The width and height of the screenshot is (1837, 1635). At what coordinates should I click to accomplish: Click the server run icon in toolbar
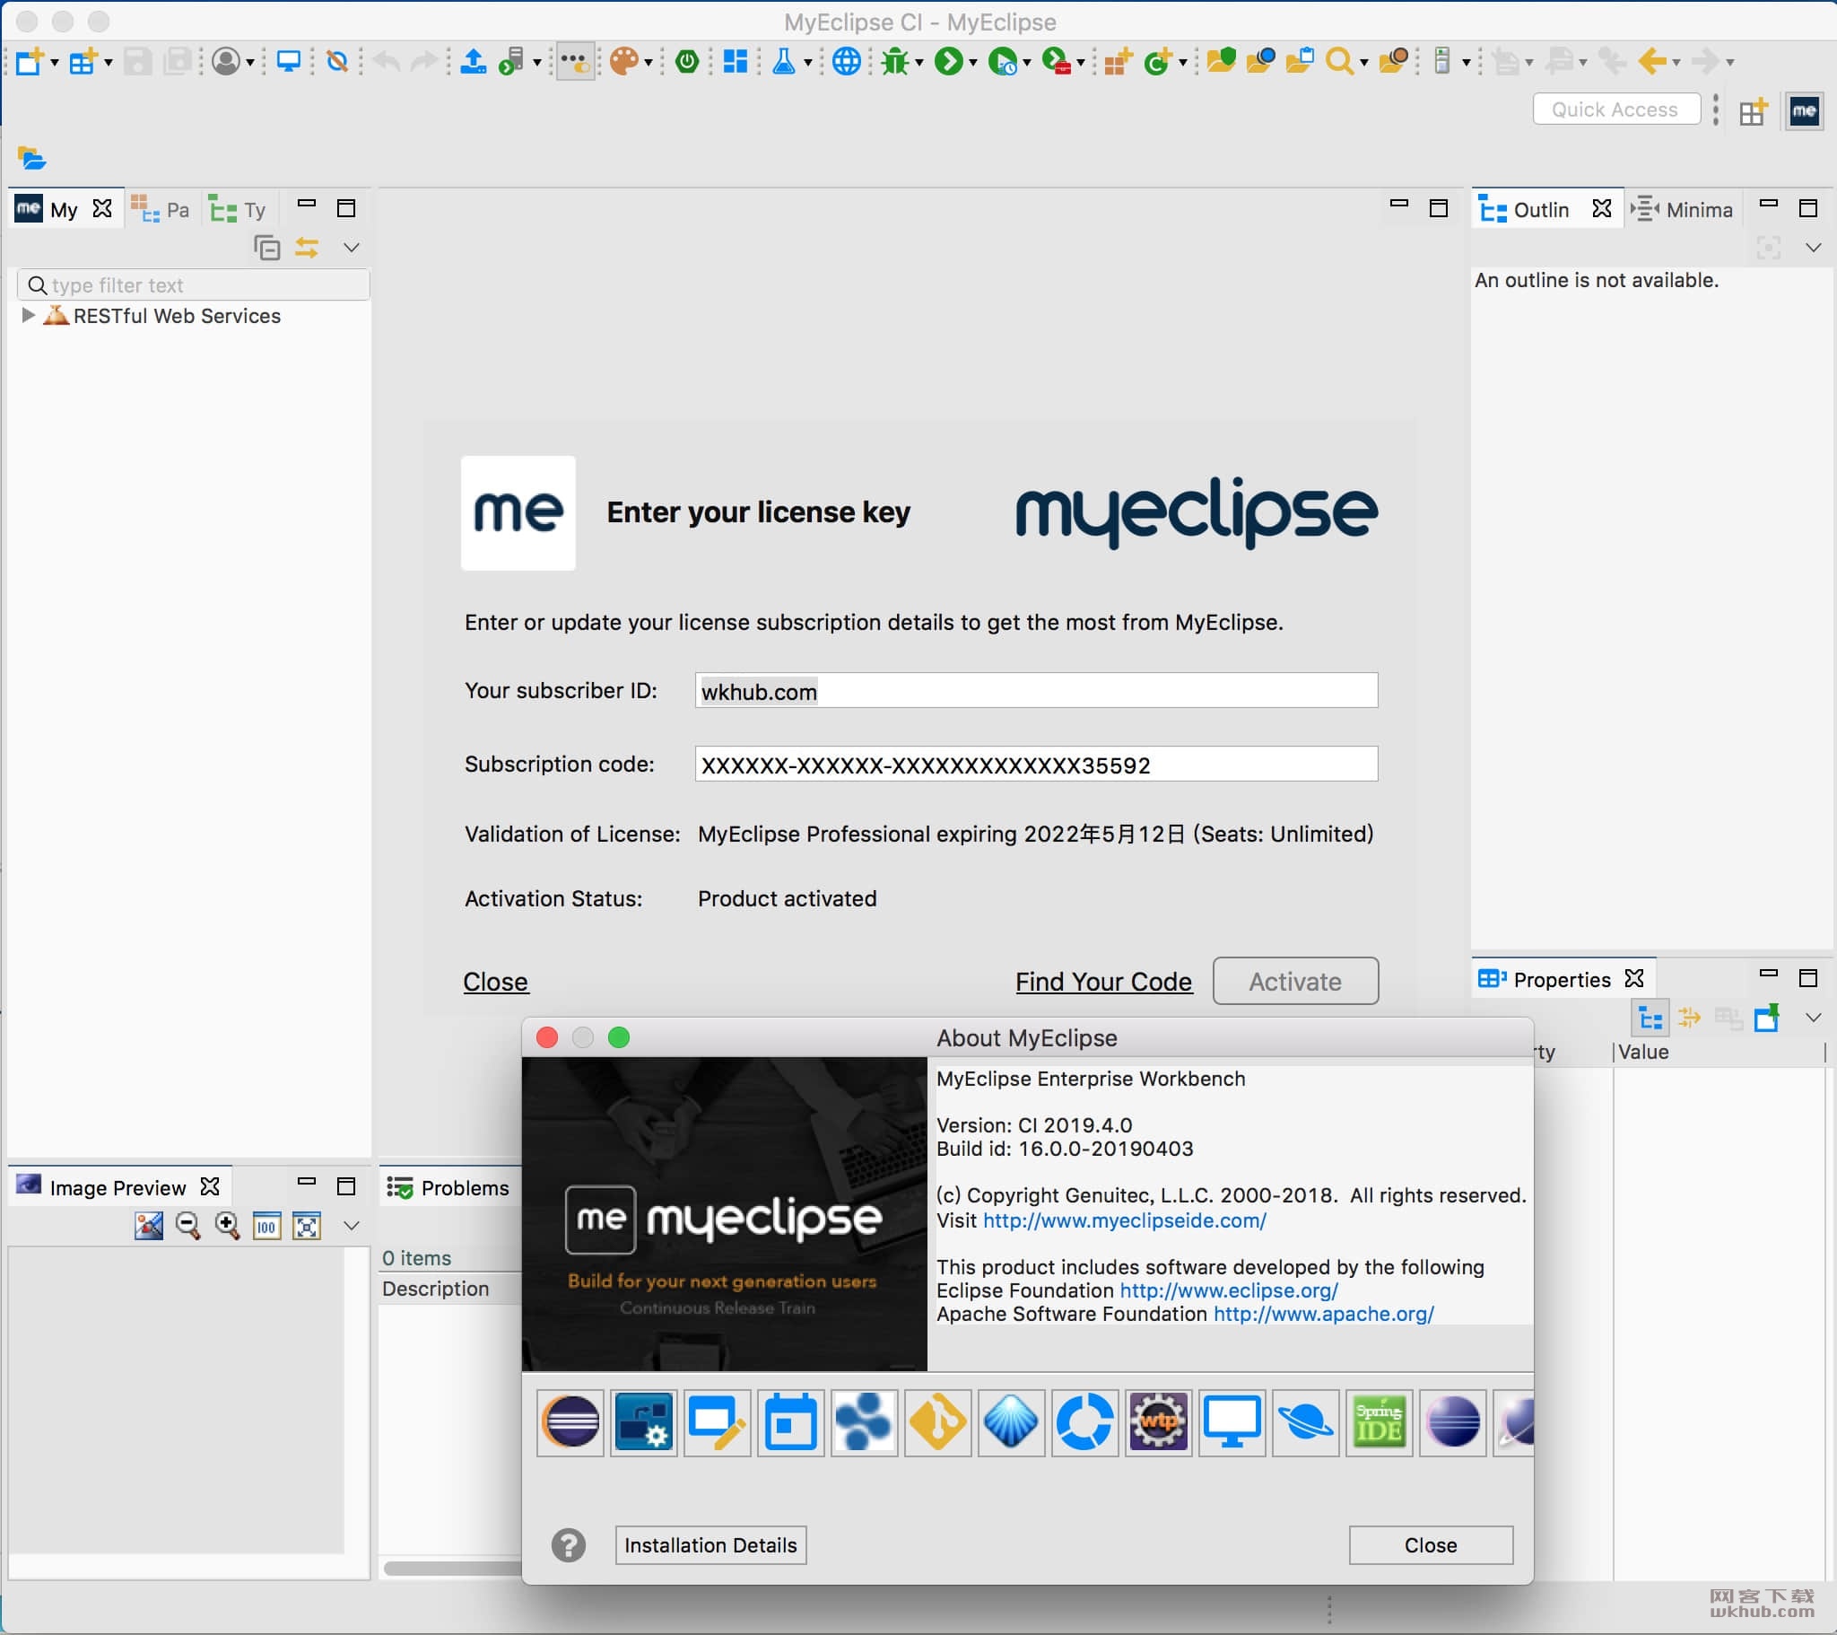[x=512, y=61]
